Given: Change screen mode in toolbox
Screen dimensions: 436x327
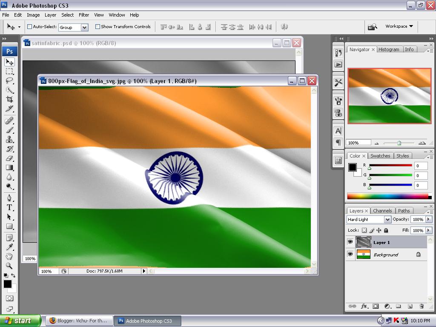Looking at the screenshot, I should [x=9, y=309].
